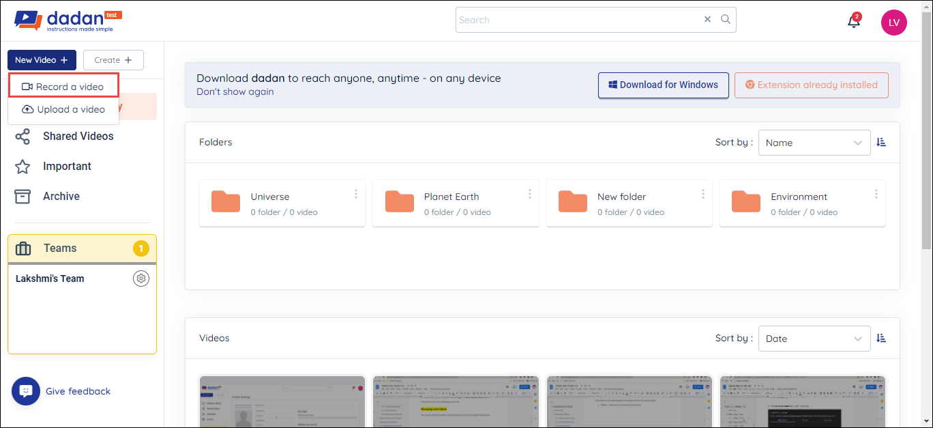
Task: Open the LV user avatar menu
Action: [894, 23]
